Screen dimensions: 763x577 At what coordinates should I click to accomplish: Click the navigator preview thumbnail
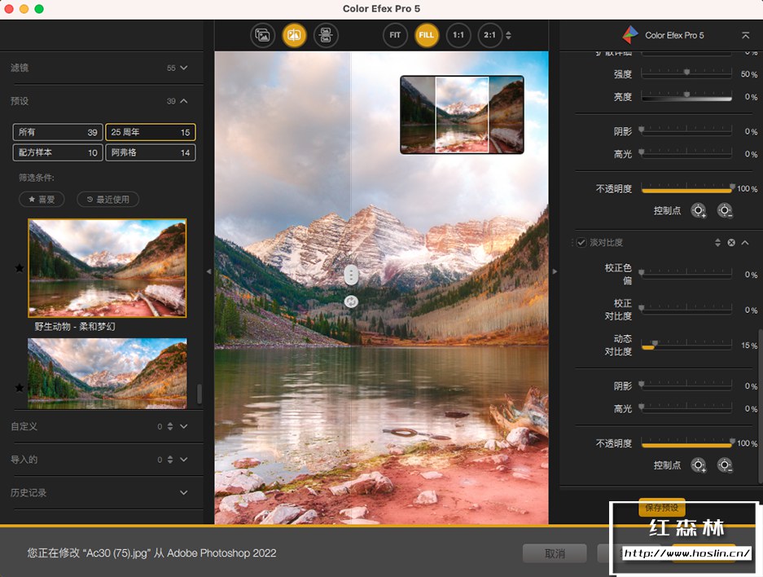click(462, 114)
